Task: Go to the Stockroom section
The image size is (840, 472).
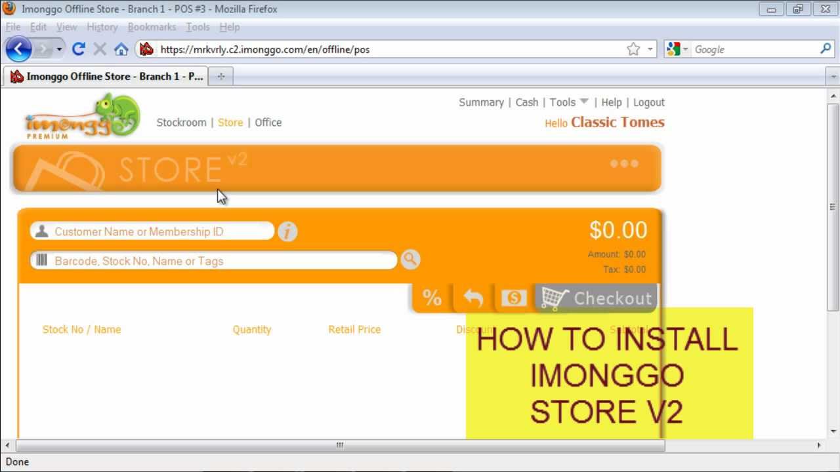Action: pos(181,123)
